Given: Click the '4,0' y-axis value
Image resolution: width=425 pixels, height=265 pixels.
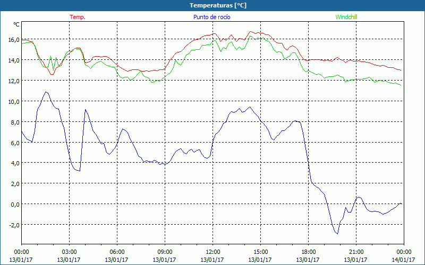Looking at the screenshot, I should 15,163.
